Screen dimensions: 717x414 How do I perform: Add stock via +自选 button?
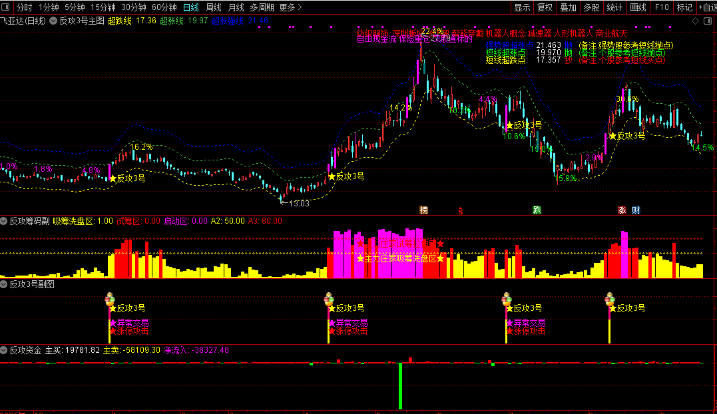(708, 7)
